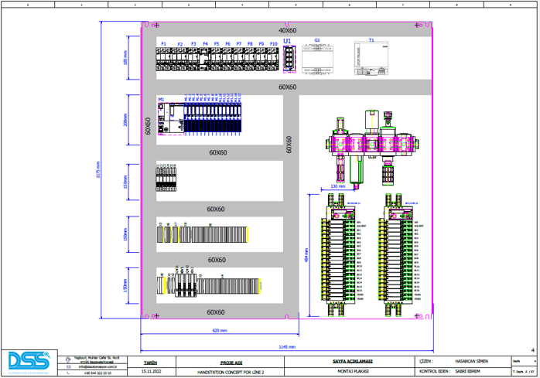This screenshot has width=540, height=378.
Task: Select the TARİH header cell
Action: point(151,363)
